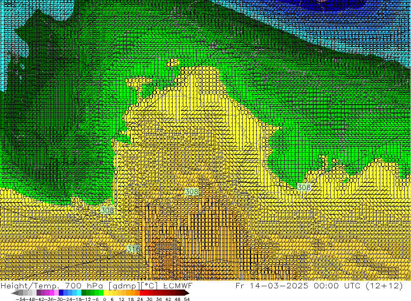Click the left gray arrow of the legend
The width and height of the screenshot is (411, 301).
(15, 293)
